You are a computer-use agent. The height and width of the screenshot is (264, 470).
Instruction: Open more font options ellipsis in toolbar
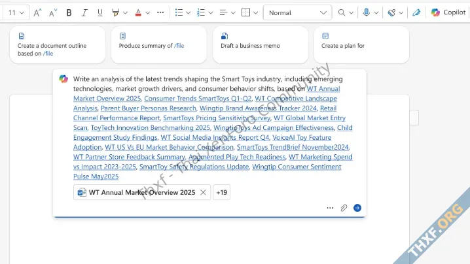tap(160, 12)
